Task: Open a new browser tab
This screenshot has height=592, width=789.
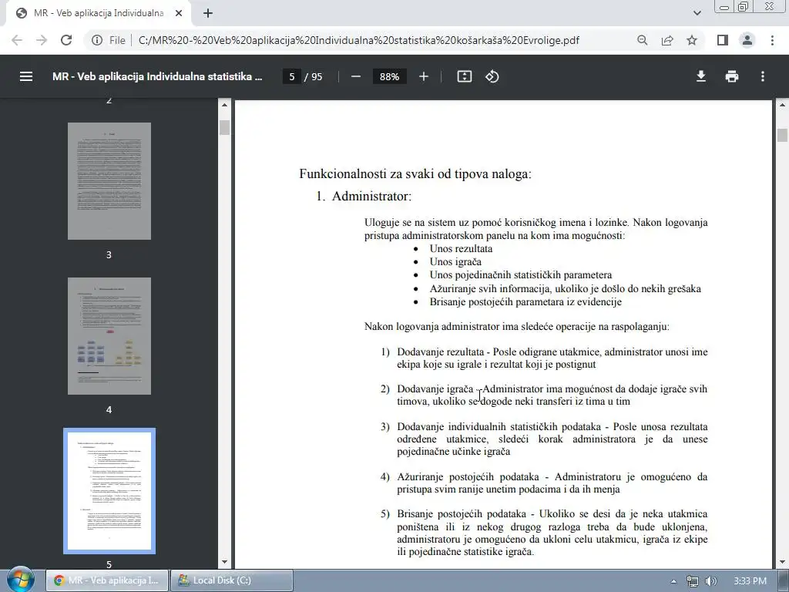Action: point(208,14)
